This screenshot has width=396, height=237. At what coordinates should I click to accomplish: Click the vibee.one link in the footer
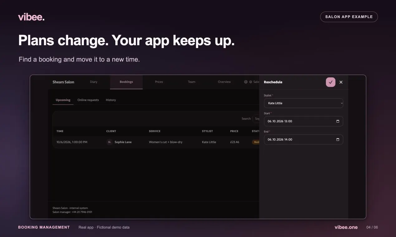pyautogui.click(x=346, y=227)
